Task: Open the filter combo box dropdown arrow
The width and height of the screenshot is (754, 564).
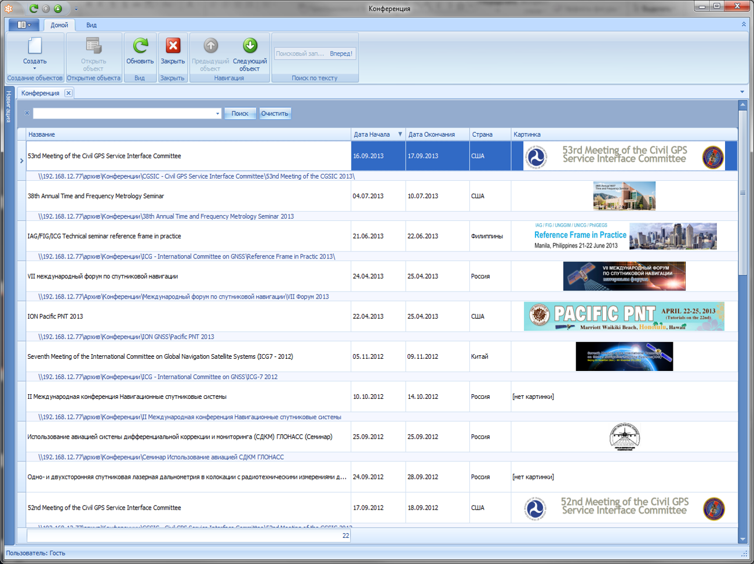Action: (x=217, y=114)
